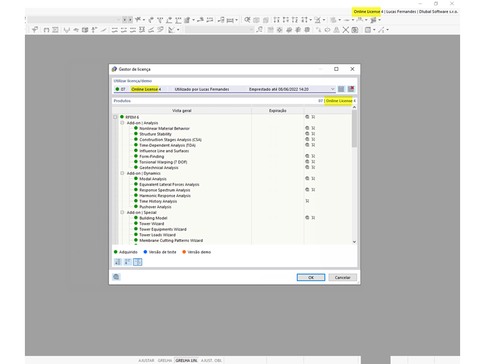Click 'Utilizado por Lucas Fernandes' text

point(202,89)
